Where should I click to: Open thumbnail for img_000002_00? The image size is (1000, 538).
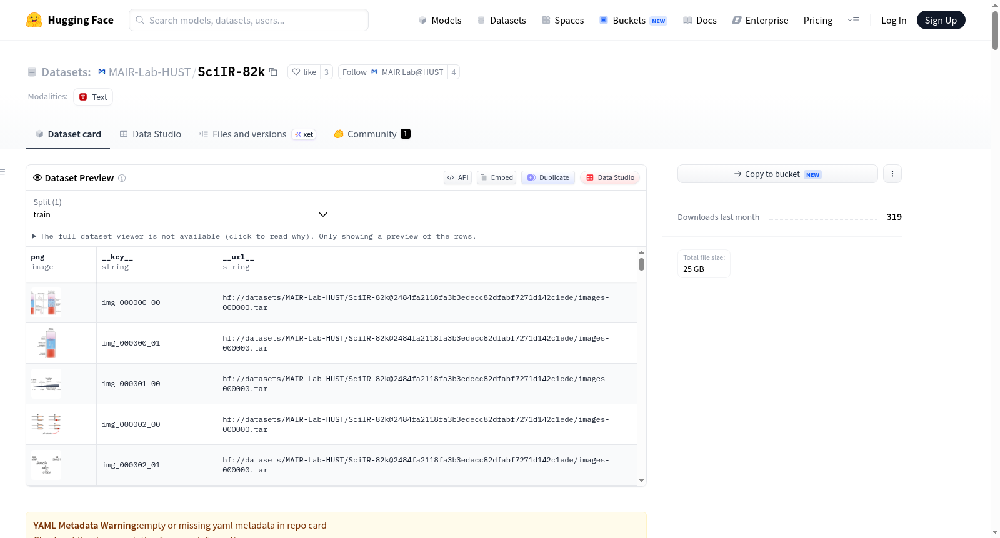tap(46, 424)
